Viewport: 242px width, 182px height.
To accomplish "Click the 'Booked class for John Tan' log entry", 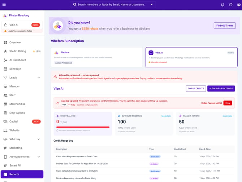I will click(x=144, y=164).
